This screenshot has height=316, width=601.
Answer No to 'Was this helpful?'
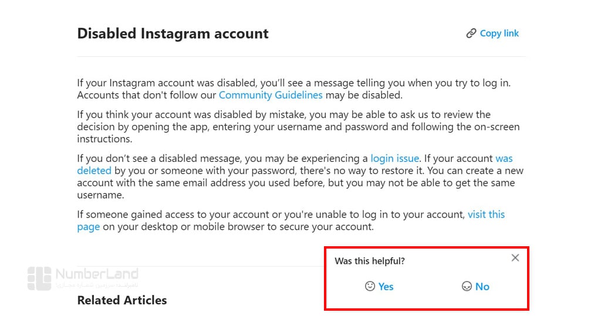pos(482,287)
